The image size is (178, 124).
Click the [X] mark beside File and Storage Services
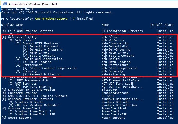click(4, 31)
